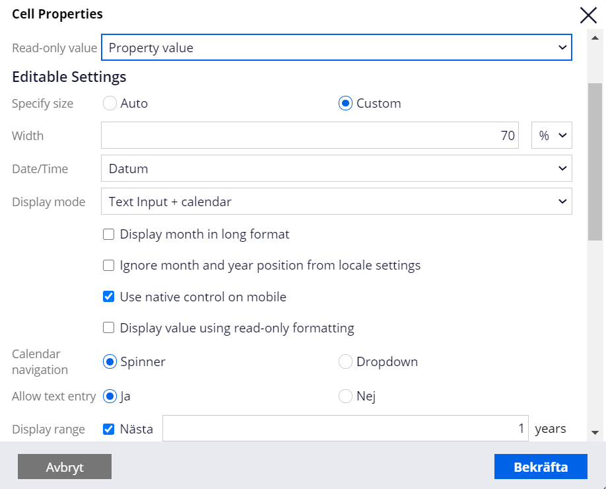This screenshot has width=606, height=489.
Task: Click the Width input field
Action: click(x=310, y=135)
